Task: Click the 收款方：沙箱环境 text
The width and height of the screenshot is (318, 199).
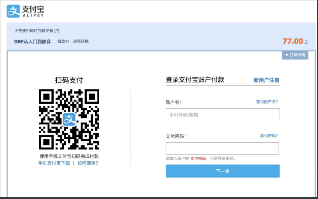Action: click(x=73, y=41)
